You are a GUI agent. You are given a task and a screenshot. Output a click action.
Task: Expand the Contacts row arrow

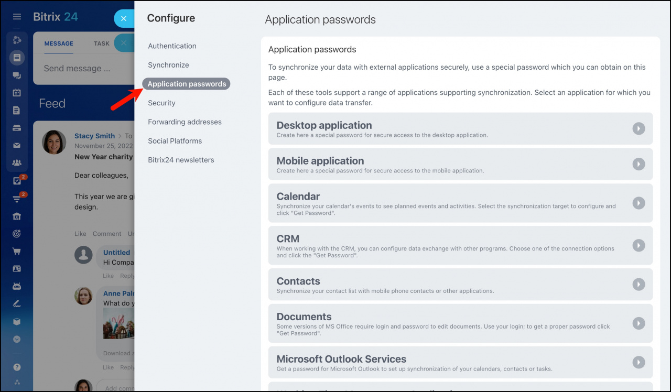[x=638, y=284]
